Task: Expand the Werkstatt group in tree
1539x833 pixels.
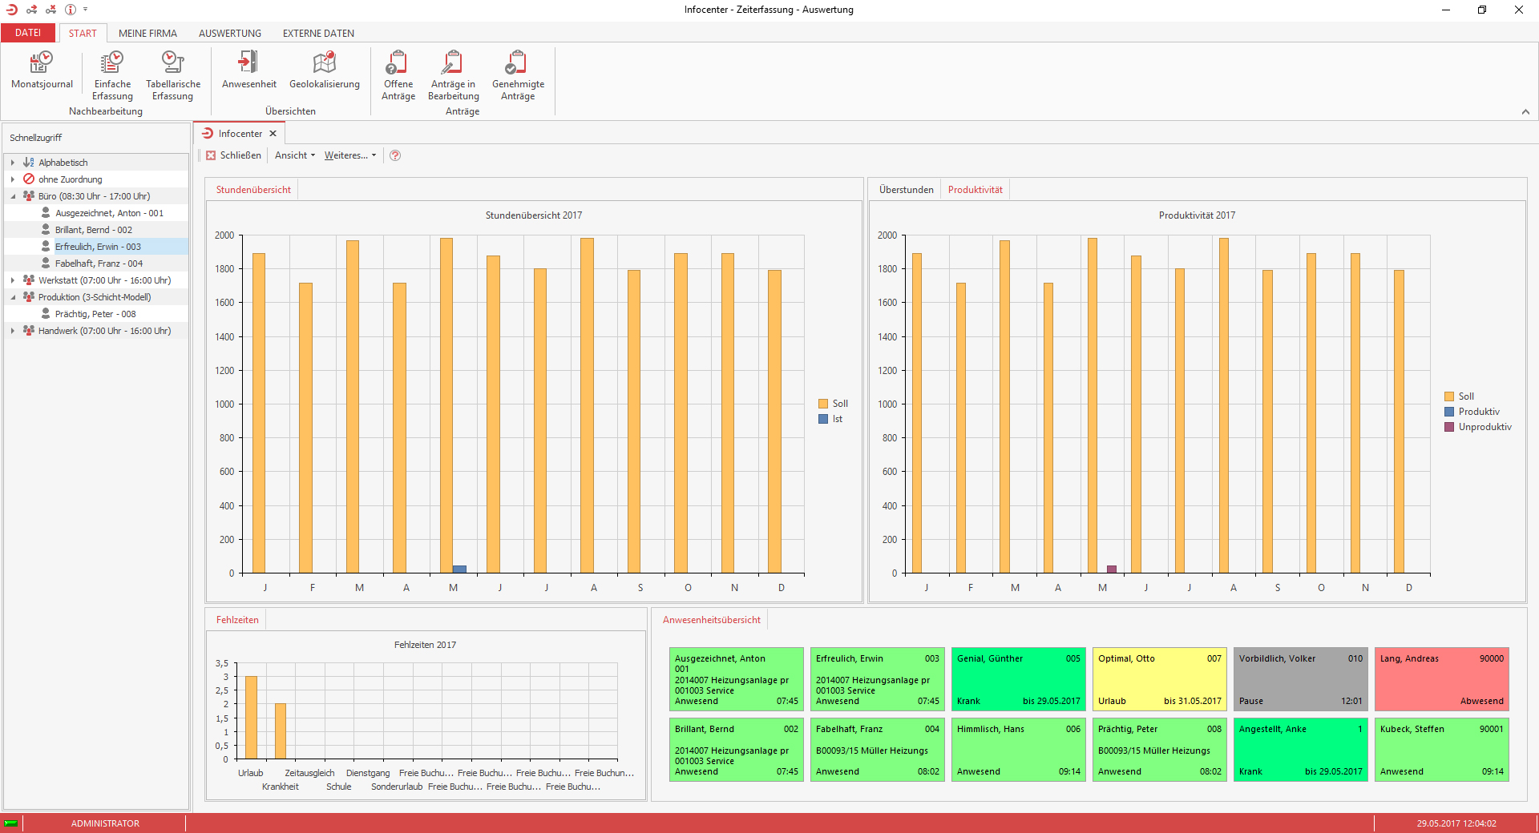Action: (13, 280)
